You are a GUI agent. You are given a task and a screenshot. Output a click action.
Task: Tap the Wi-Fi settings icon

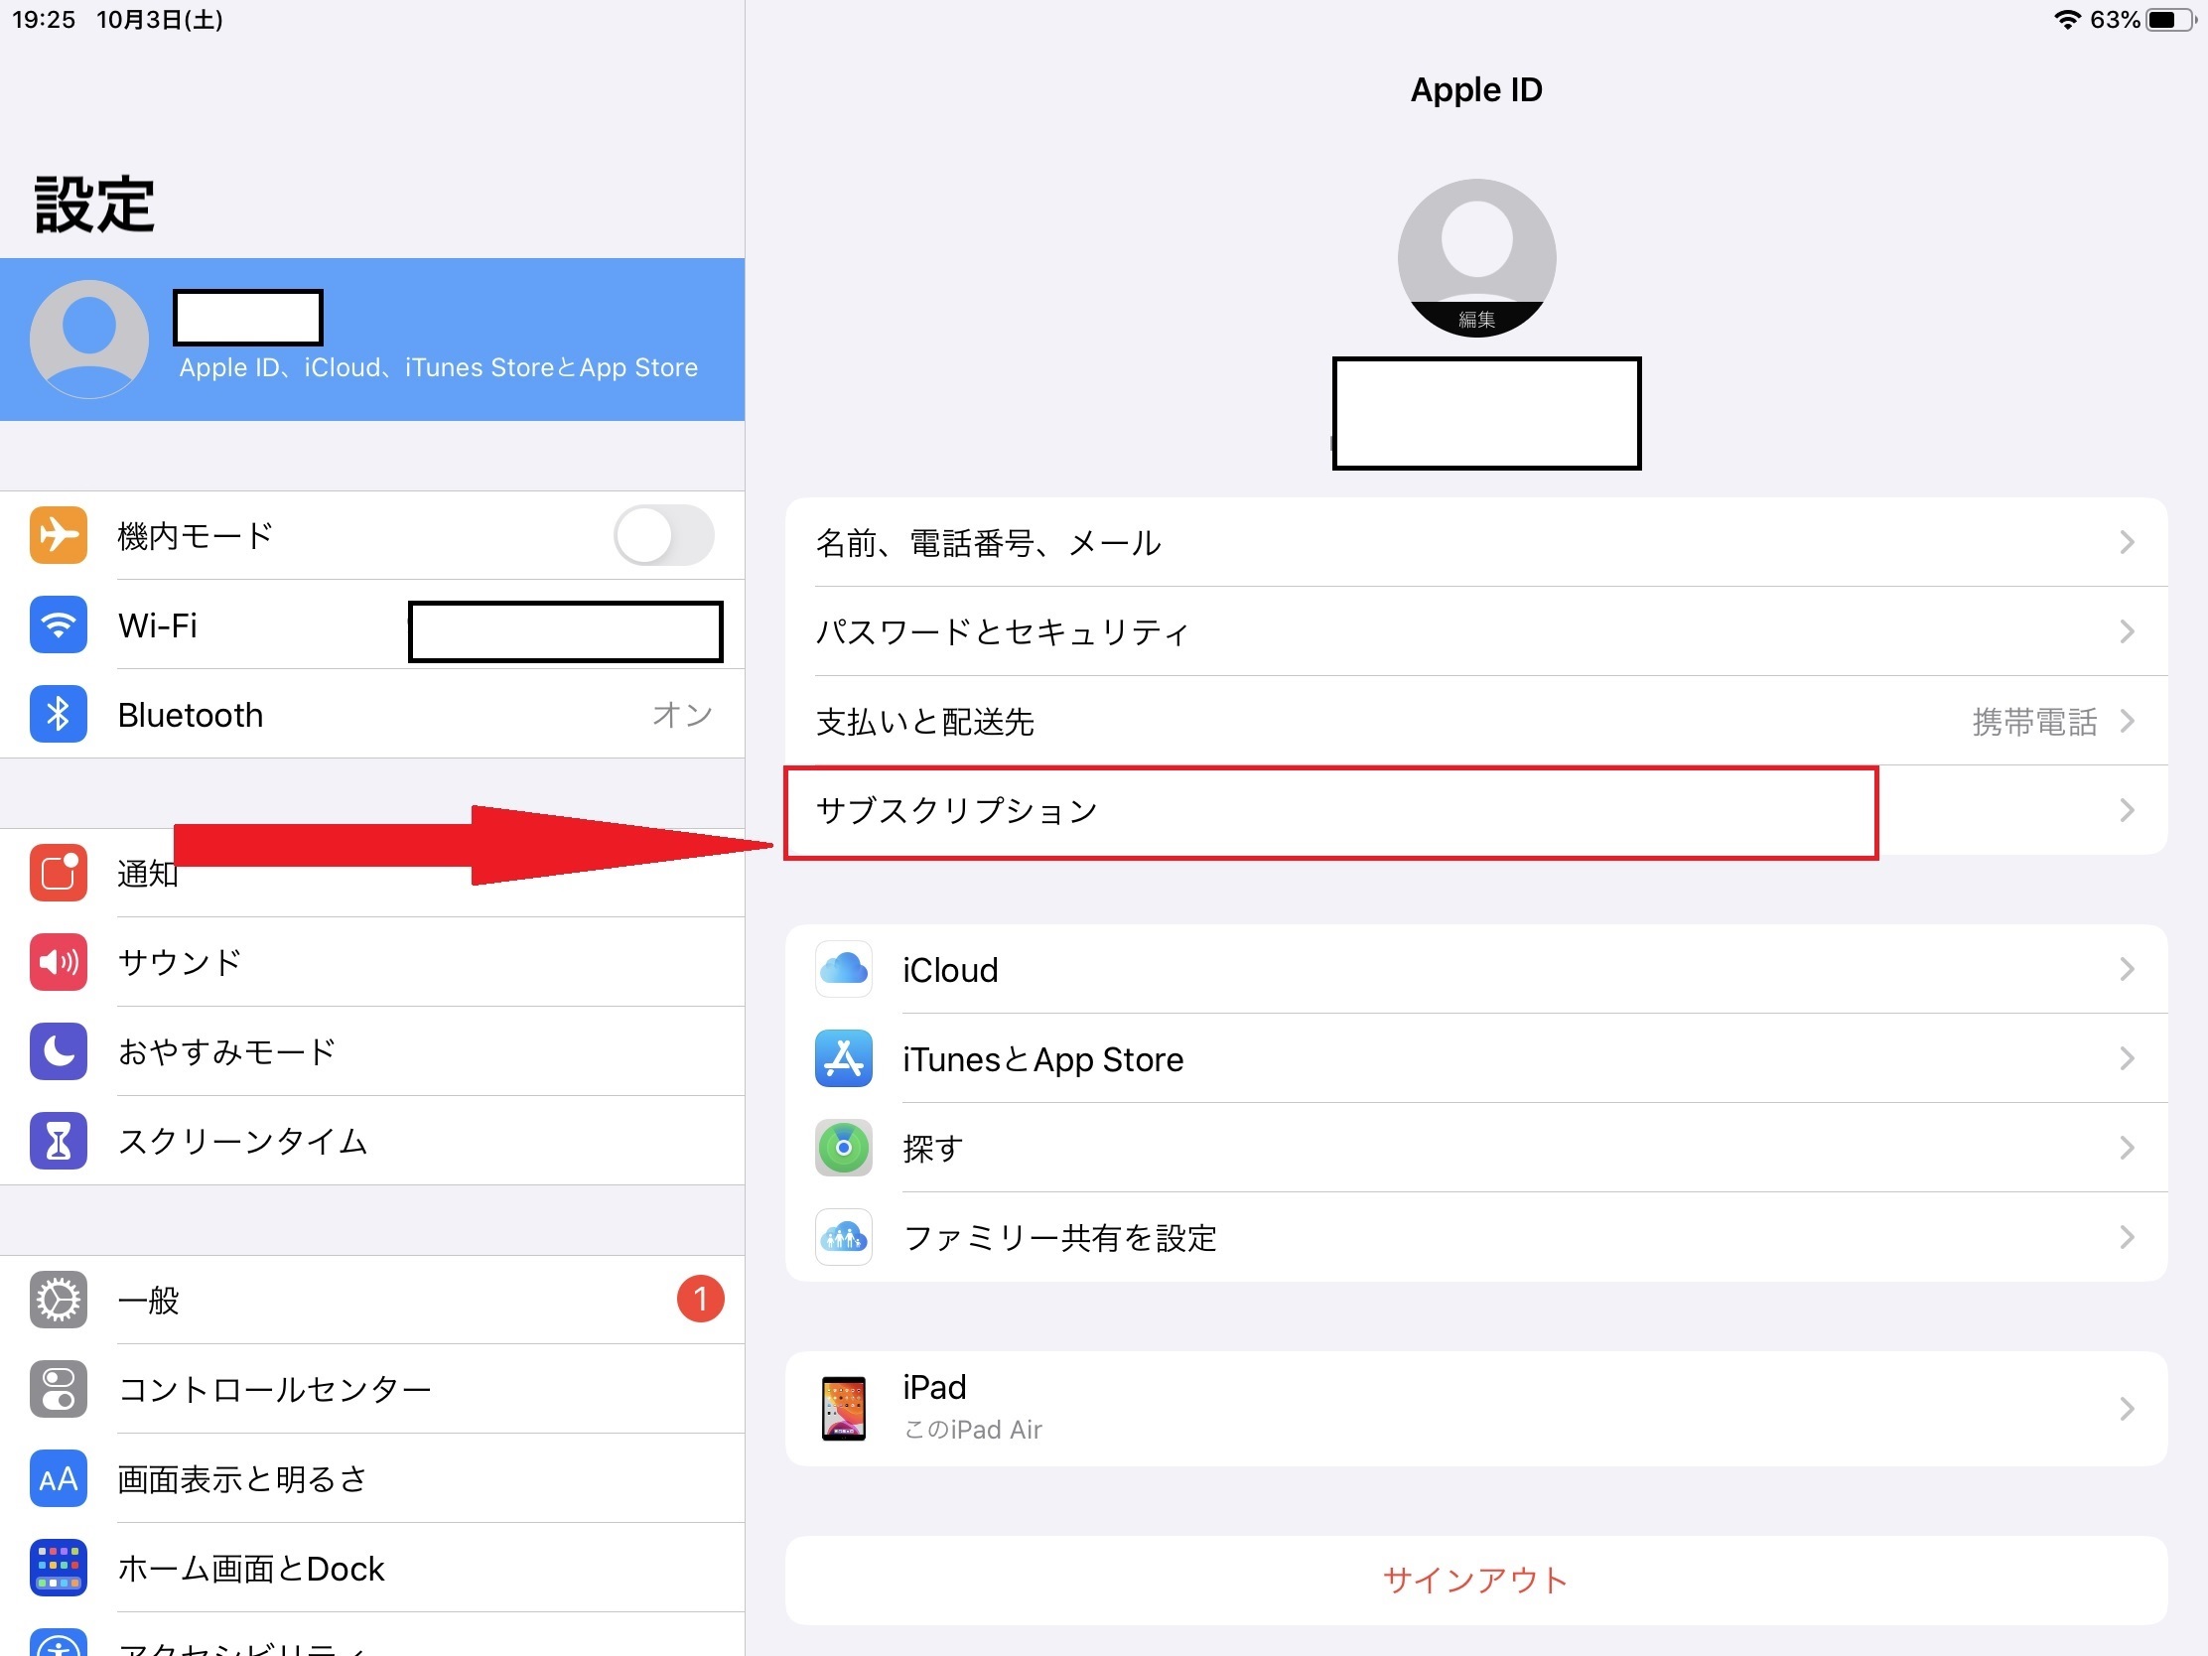58,624
